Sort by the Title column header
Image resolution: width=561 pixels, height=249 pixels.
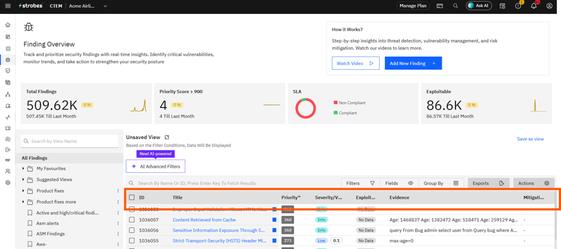pos(178,197)
